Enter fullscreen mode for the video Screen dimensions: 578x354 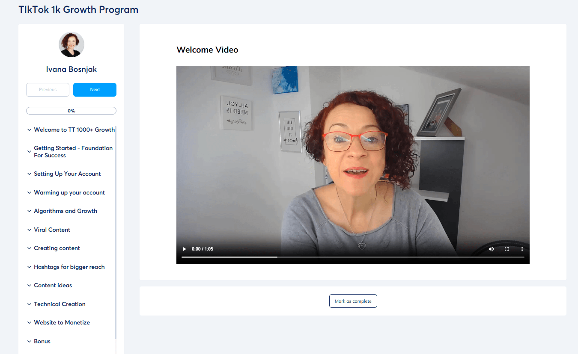(506, 249)
